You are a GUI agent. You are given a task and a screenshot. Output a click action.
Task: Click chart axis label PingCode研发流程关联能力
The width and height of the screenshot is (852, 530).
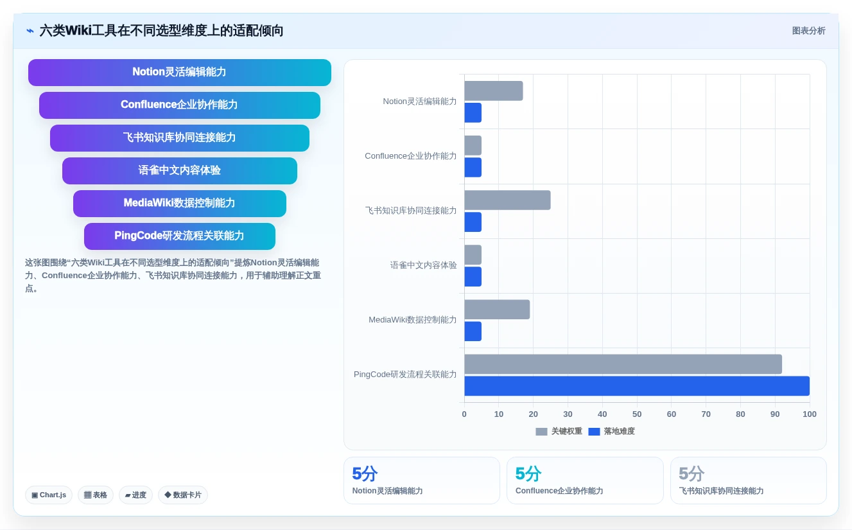tap(405, 375)
